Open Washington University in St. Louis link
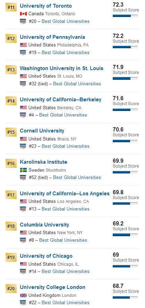Image resolution: width=145 pixels, height=308 pixels. tap(61, 68)
